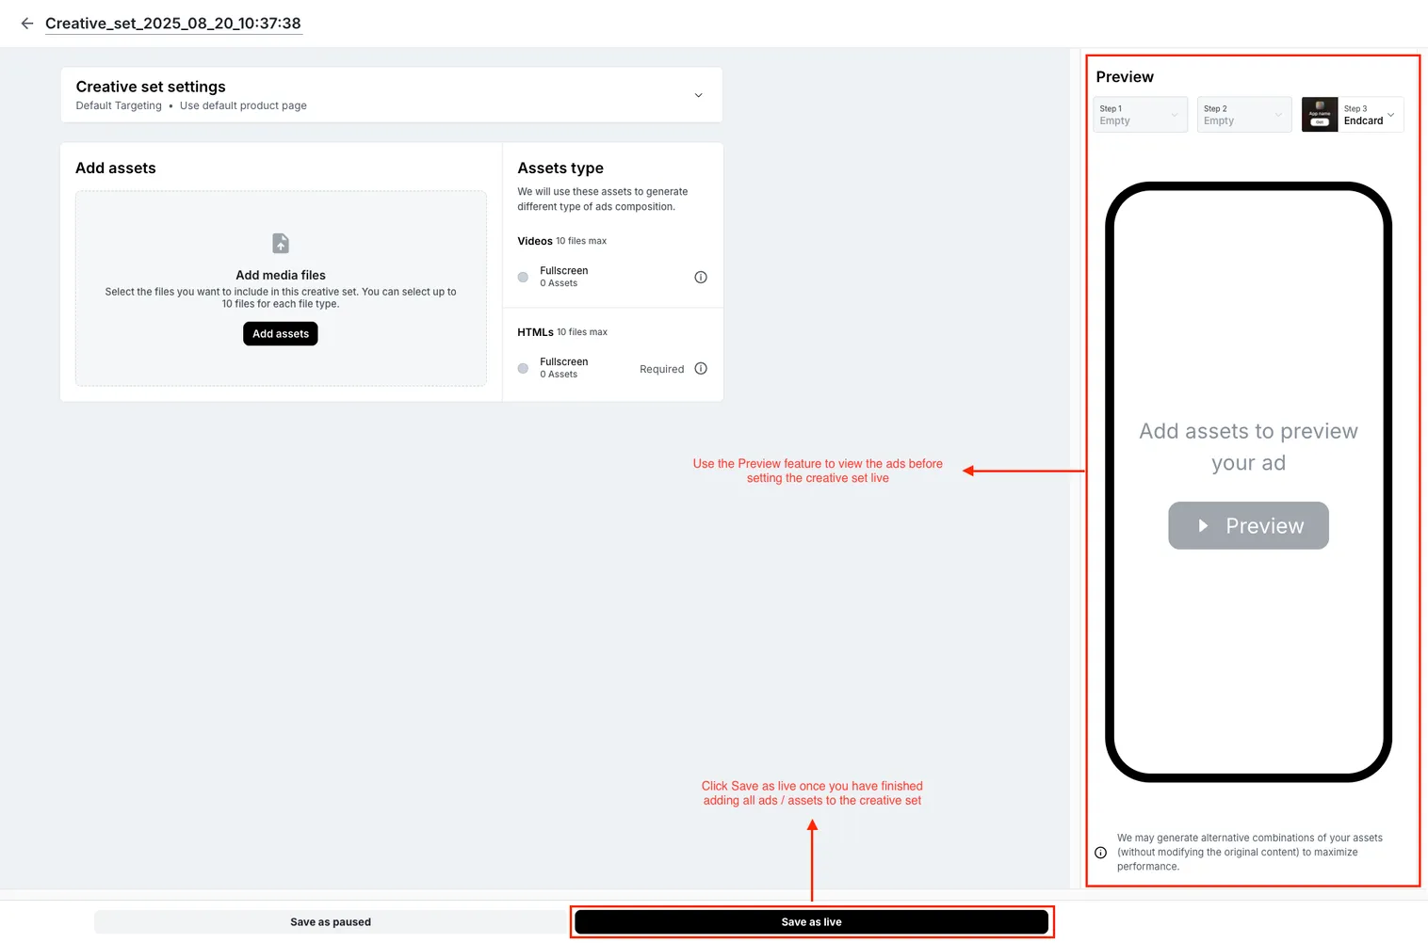Select the Fullscreen radio under HTMLs
The image size is (1428, 943).
tap(523, 368)
